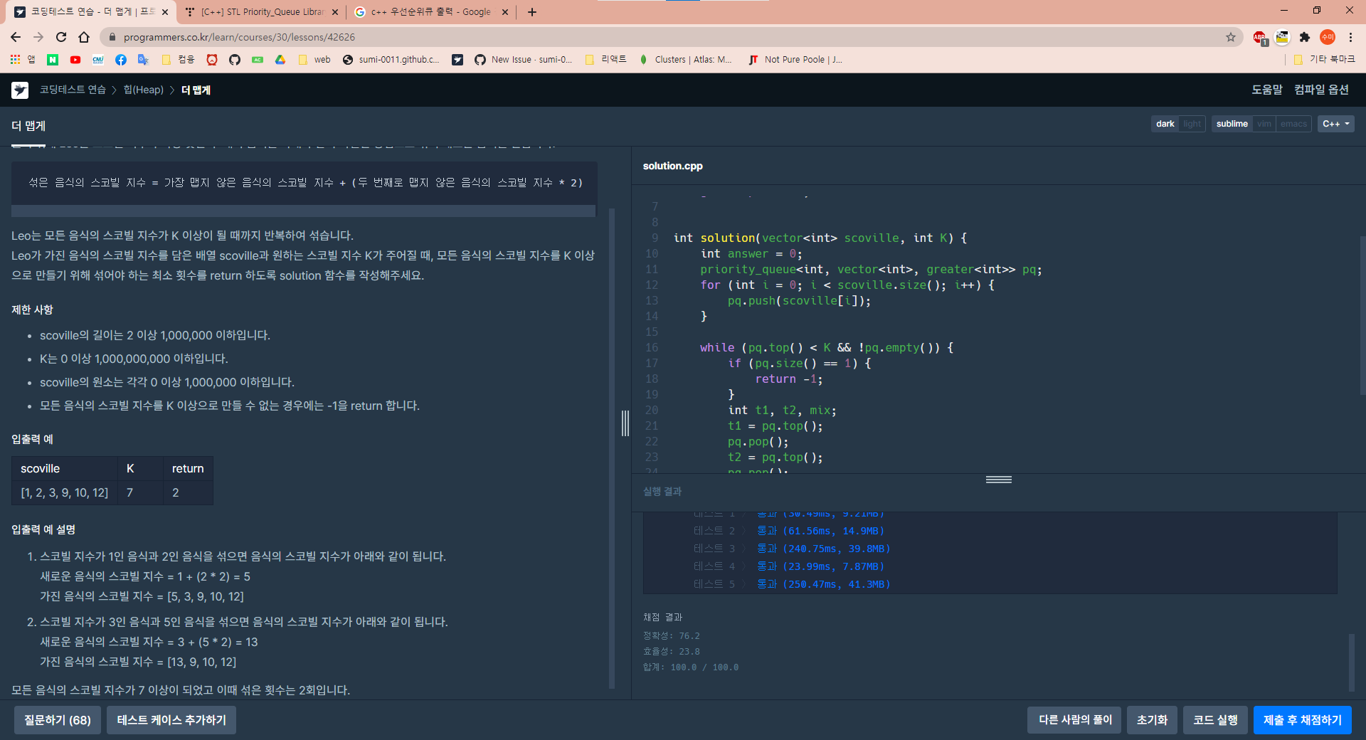The width and height of the screenshot is (1366, 740).
Task: Open the CNU bookmark icon
Action: pyautogui.click(x=98, y=60)
